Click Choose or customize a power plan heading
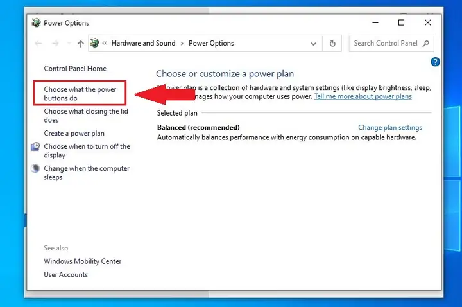Image resolution: width=462 pixels, height=307 pixels. 225,74
